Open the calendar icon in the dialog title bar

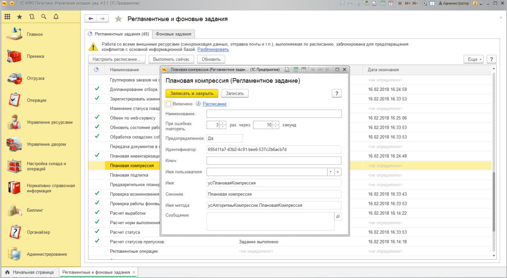[304, 69]
